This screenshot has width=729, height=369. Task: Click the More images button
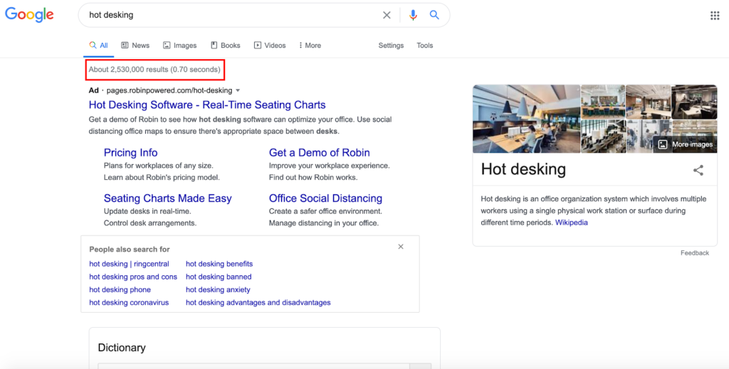tap(686, 144)
